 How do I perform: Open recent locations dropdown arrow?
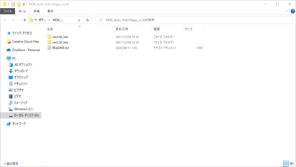tap(19, 20)
